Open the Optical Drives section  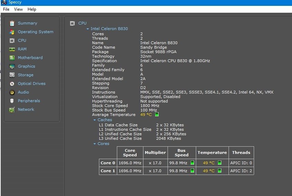click(32, 84)
